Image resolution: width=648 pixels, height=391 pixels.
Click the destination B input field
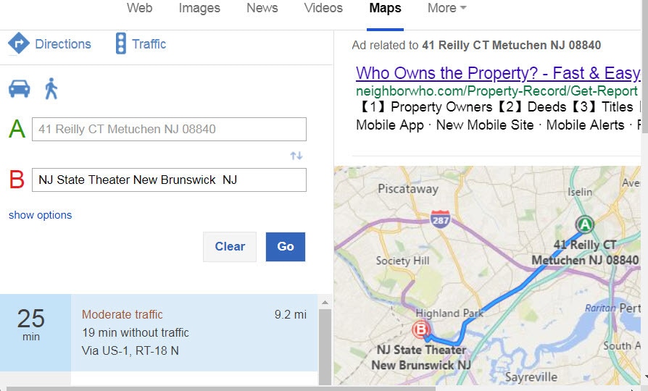(x=169, y=180)
